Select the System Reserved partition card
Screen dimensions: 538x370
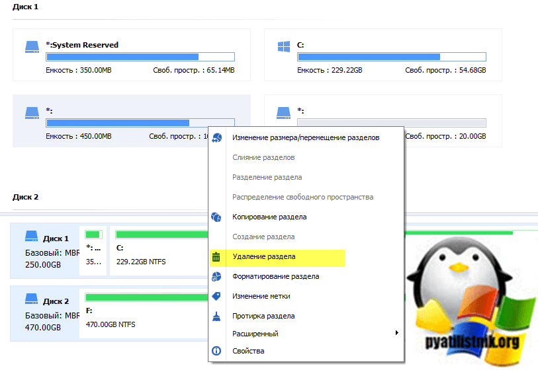tap(132, 55)
